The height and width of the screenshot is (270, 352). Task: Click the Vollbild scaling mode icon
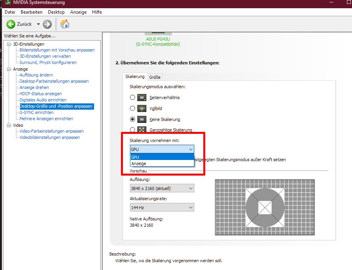tap(142, 108)
